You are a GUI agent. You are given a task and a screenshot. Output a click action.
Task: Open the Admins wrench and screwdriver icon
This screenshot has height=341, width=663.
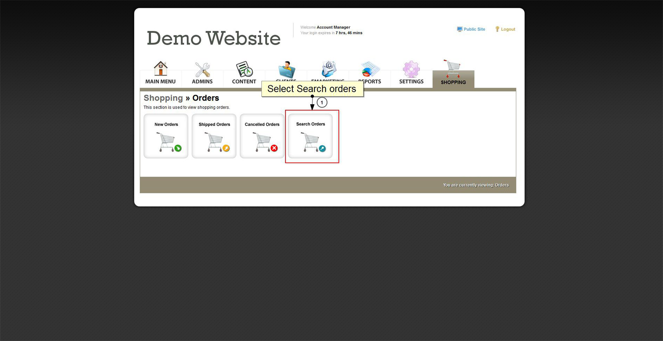coord(202,70)
